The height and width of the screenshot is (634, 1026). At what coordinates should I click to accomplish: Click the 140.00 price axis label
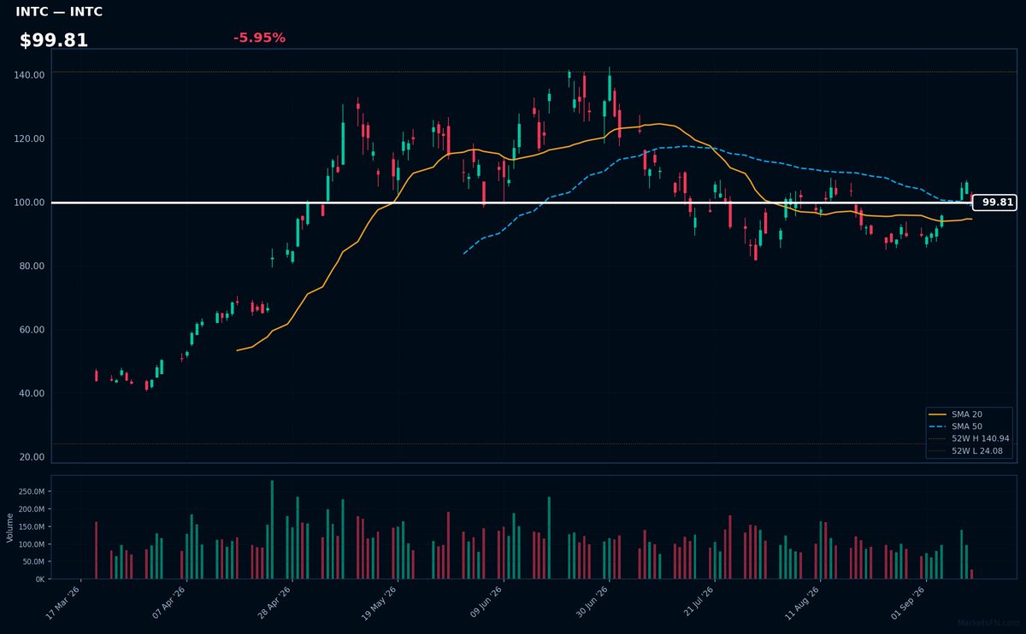click(29, 75)
